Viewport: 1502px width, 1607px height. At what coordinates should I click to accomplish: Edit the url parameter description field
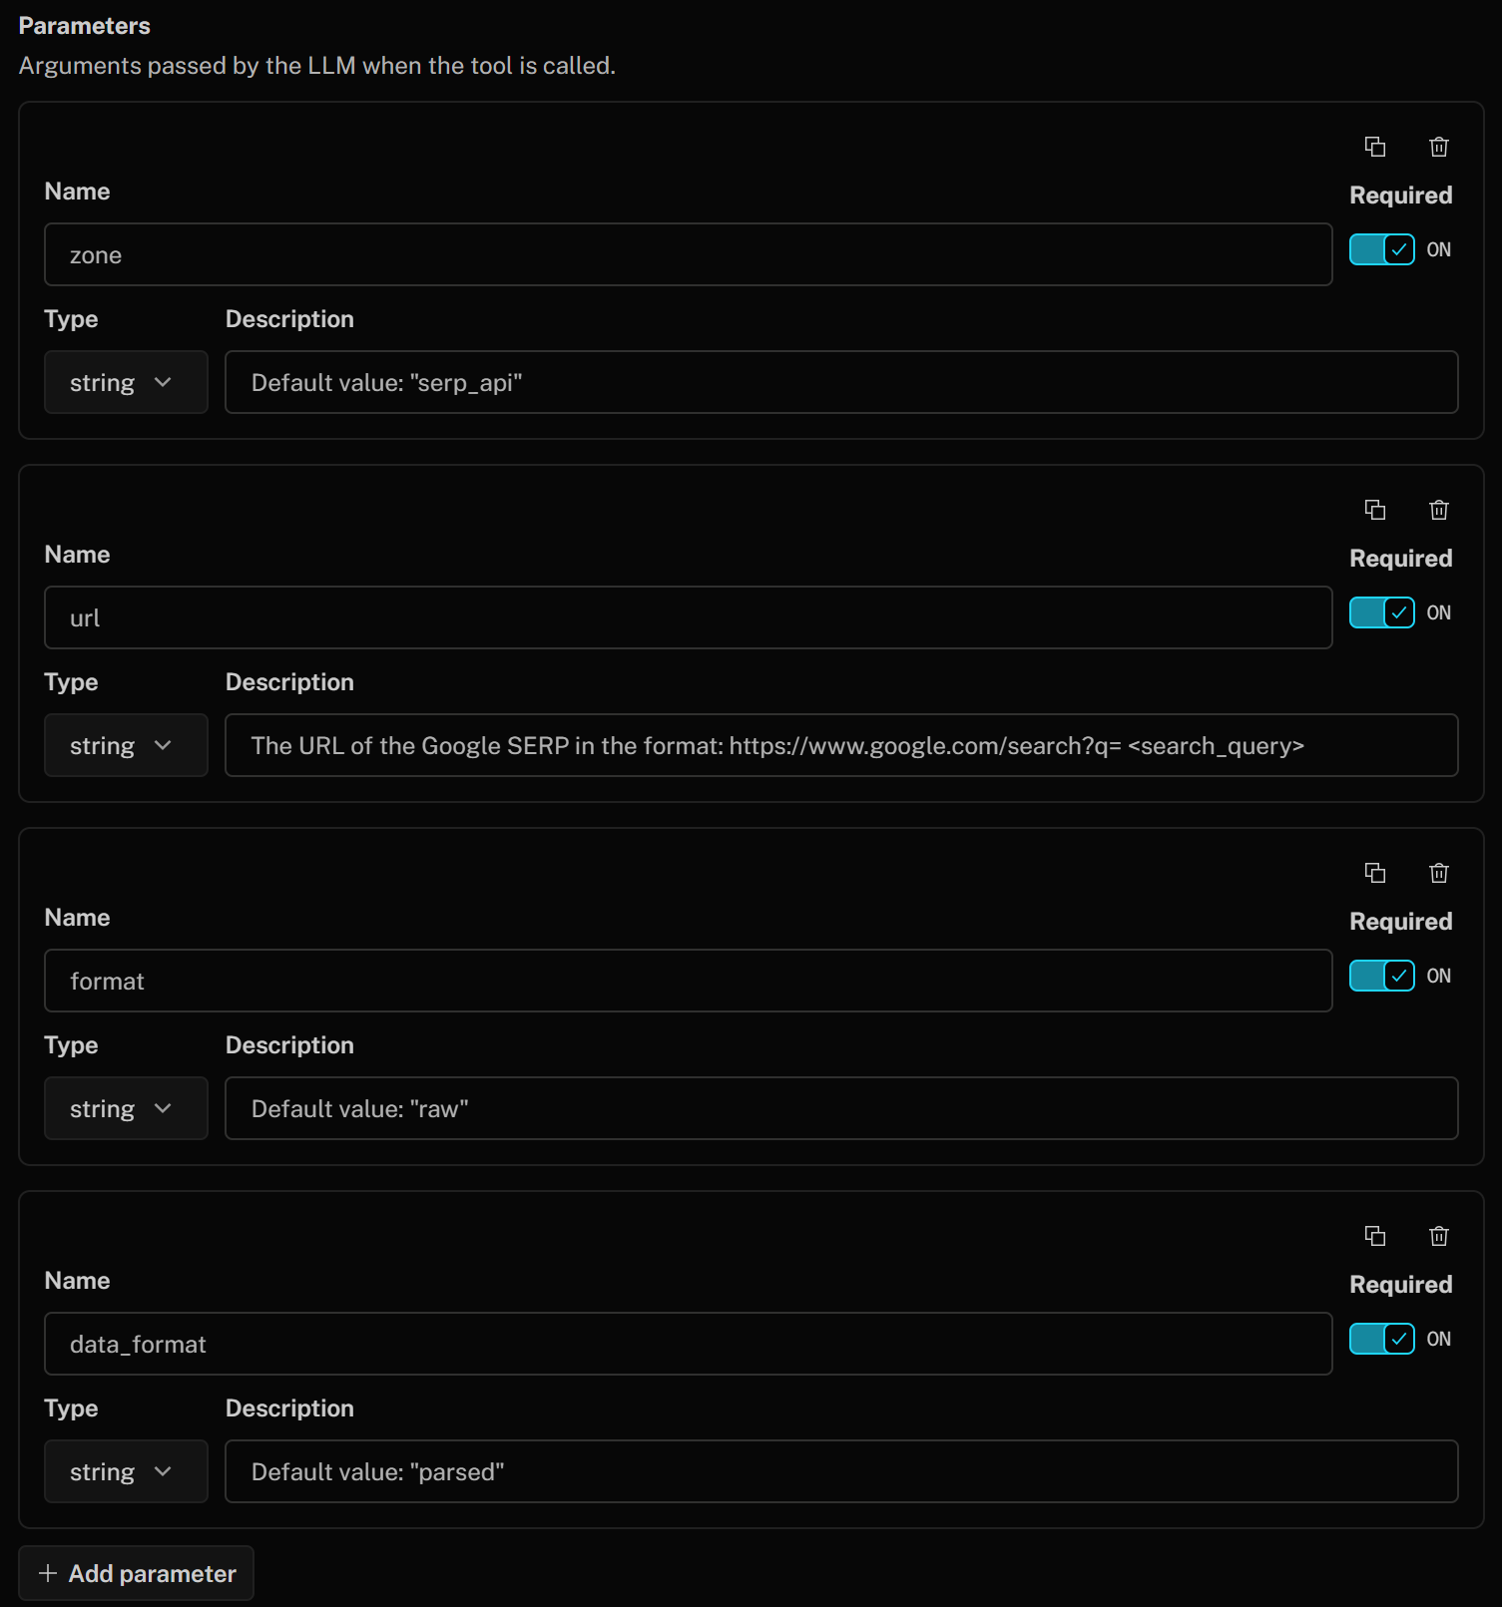click(840, 745)
